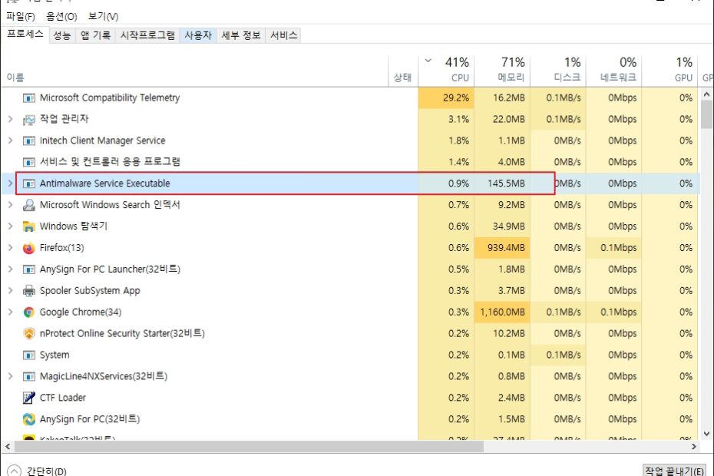Expand the Google Chrome(34) process group
The width and height of the screenshot is (714, 476).
pyautogui.click(x=11, y=312)
